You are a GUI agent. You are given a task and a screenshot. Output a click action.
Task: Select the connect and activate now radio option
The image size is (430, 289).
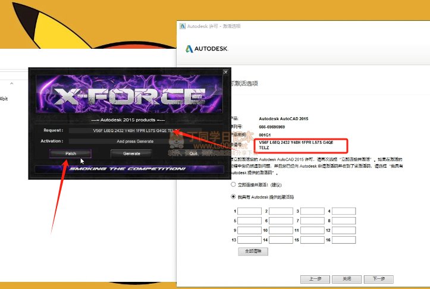[233, 184]
